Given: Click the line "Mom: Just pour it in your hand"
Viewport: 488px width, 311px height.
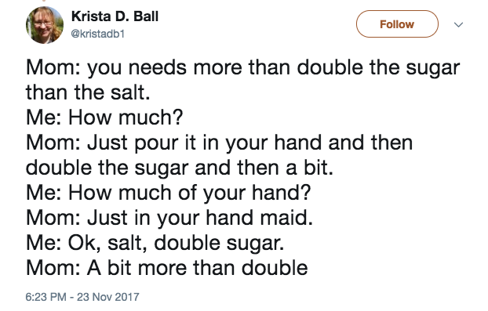Looking at the screenshot, I should tap(220, 143).
